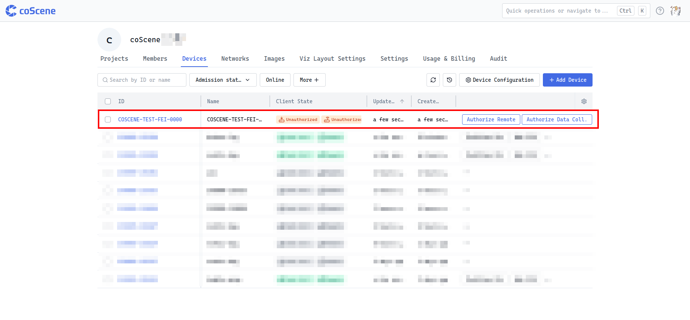This screenshot has height=320, width=690.
Task: Toggle the select-all devices checkbox
Action: pyautogui.click(x=108, y=101)
